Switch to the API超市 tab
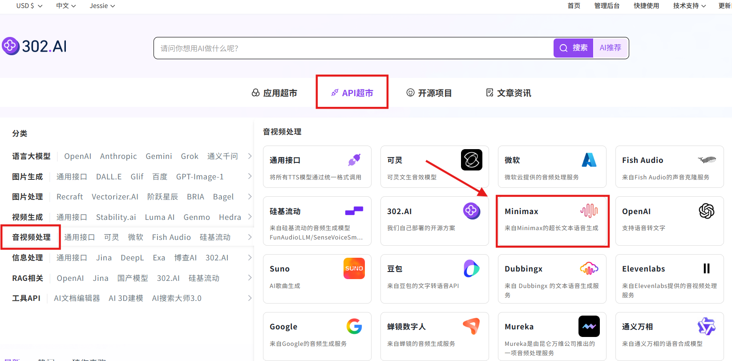Screen dimensions: 732x361 352,93
